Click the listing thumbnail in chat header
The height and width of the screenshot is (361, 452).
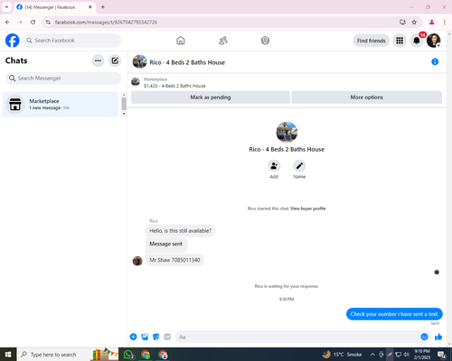[x=139, y=61]
